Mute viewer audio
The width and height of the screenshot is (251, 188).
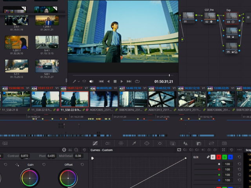91,81
